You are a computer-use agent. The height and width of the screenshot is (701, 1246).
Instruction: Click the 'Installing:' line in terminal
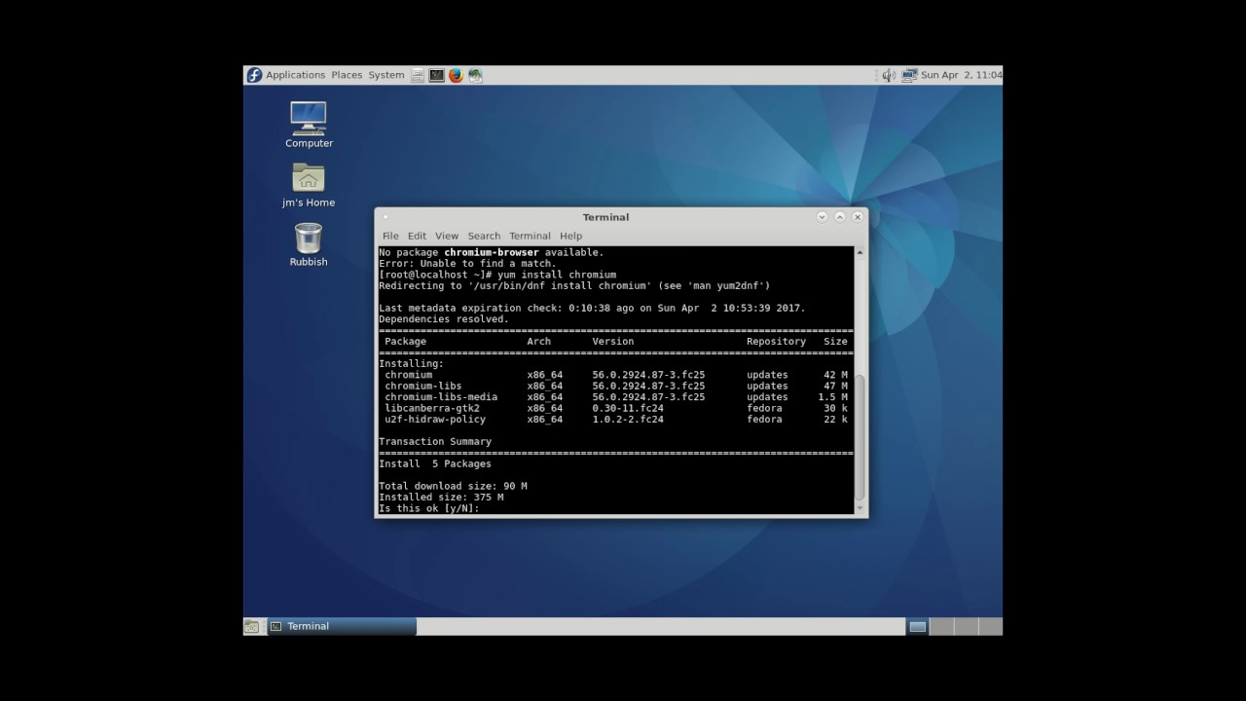[411, 364]
